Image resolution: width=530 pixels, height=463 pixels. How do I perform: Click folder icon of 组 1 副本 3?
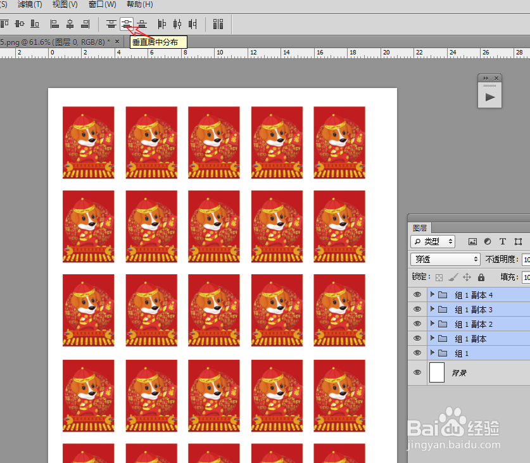click(x=443, y=310)
